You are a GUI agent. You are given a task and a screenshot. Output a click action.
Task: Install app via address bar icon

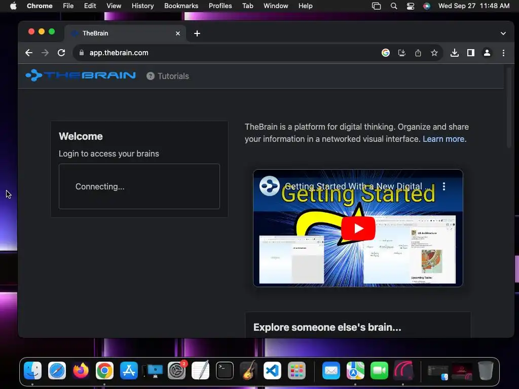tap(402, 53)
